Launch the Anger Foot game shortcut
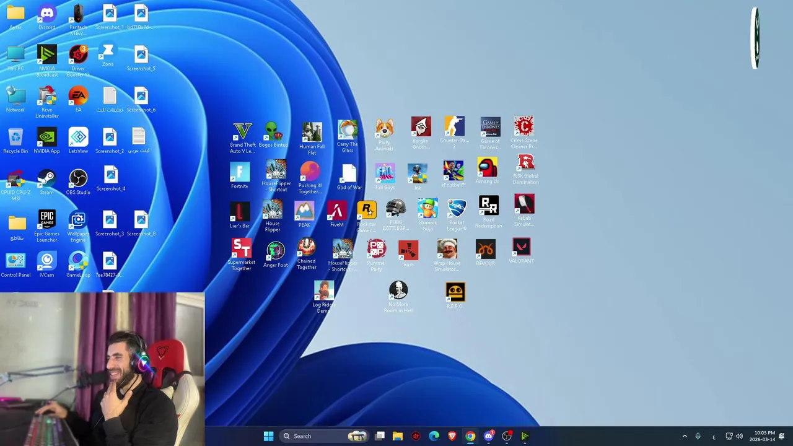This screenshot has width=793, height=446. point(276,255)
